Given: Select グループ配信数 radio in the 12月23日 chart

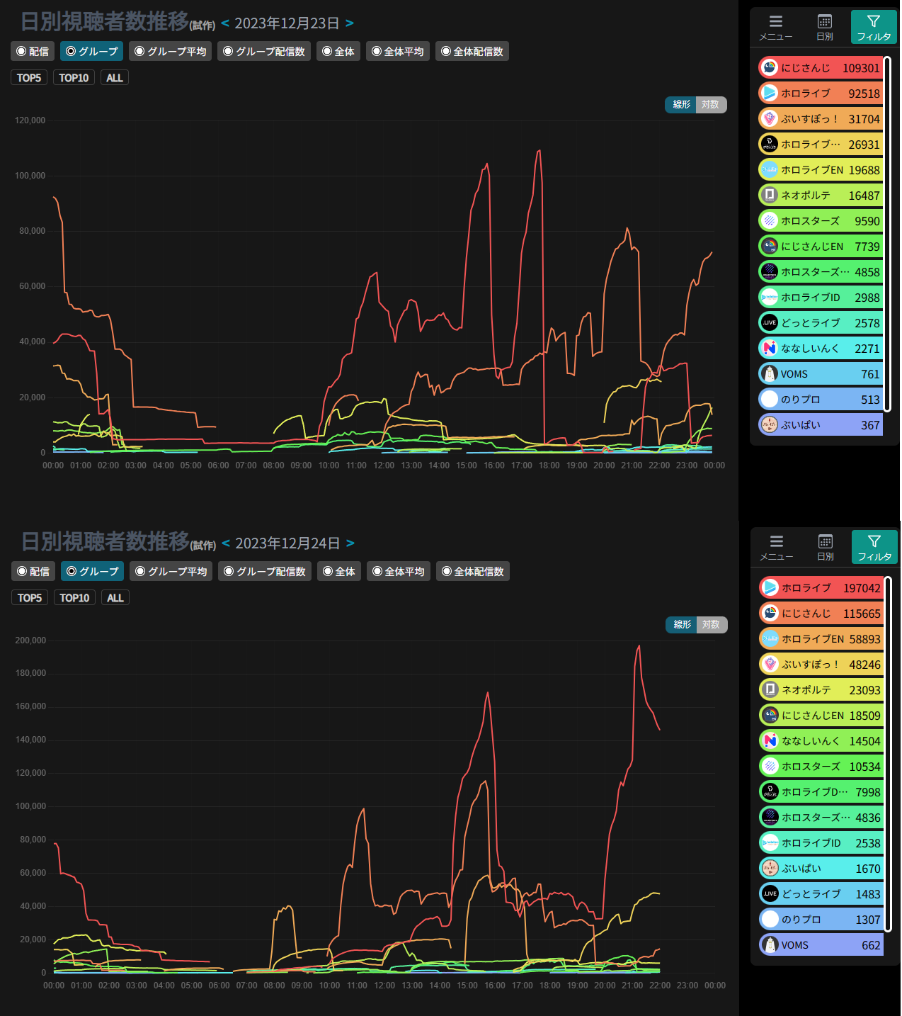Looking at the screenshot, I should pyautogui.click(x=264, y=51).
